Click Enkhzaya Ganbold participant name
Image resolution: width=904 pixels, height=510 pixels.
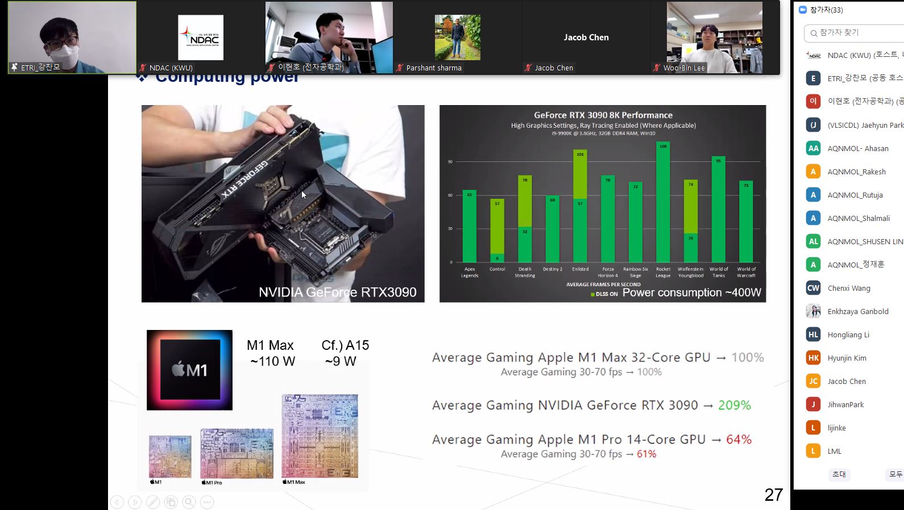coord(858,311)
